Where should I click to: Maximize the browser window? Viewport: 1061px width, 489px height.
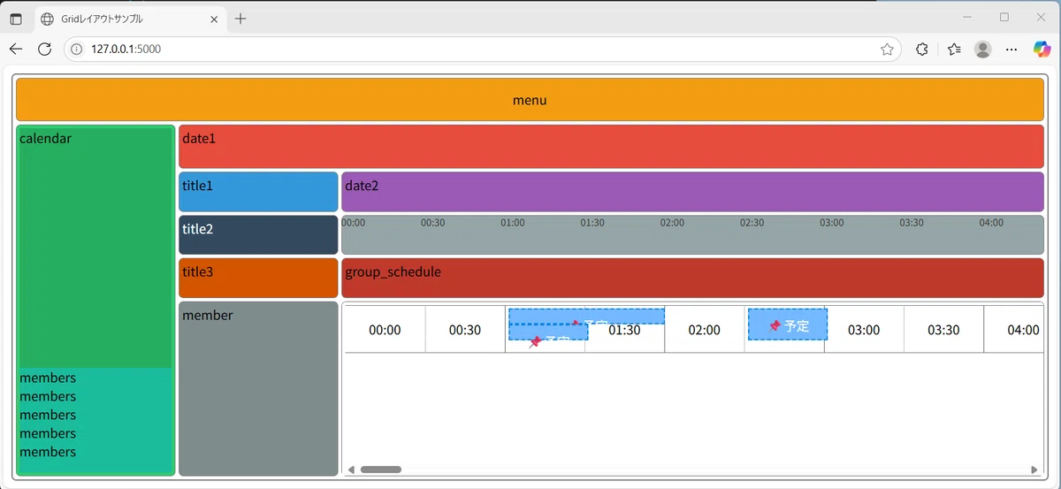point(1004,18)
